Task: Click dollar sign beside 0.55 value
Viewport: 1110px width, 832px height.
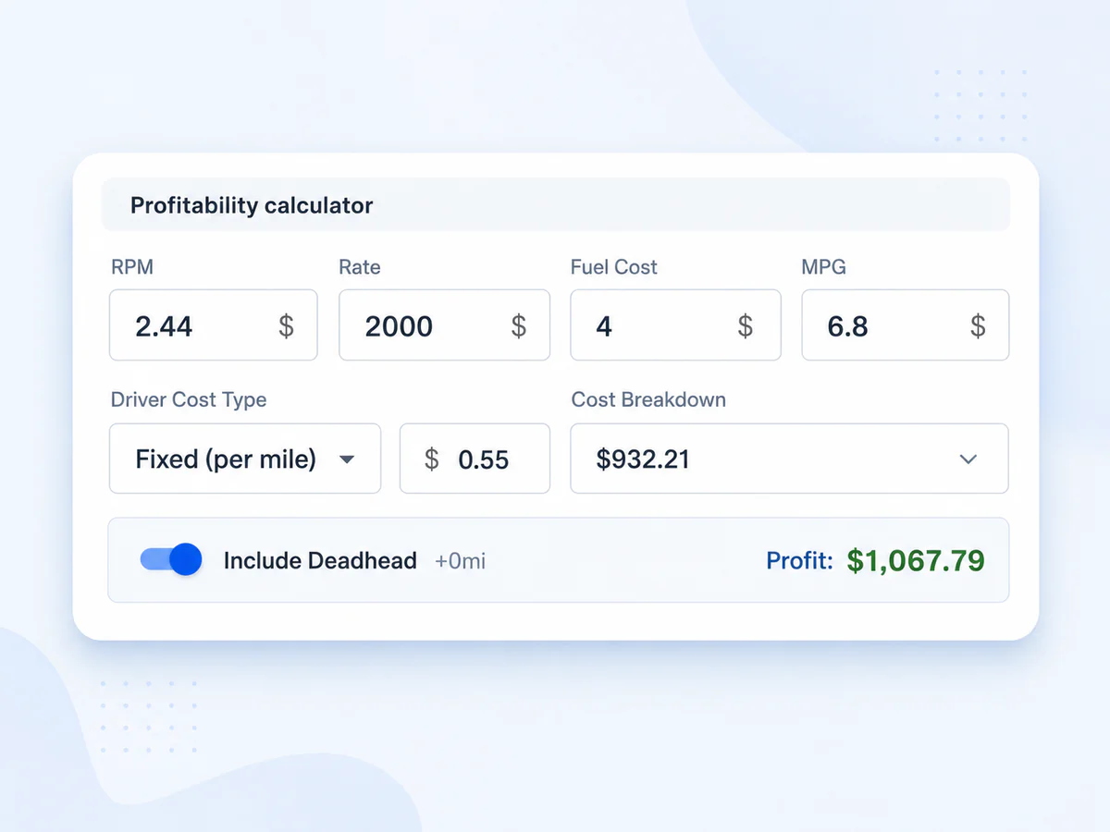Action: 431,459
